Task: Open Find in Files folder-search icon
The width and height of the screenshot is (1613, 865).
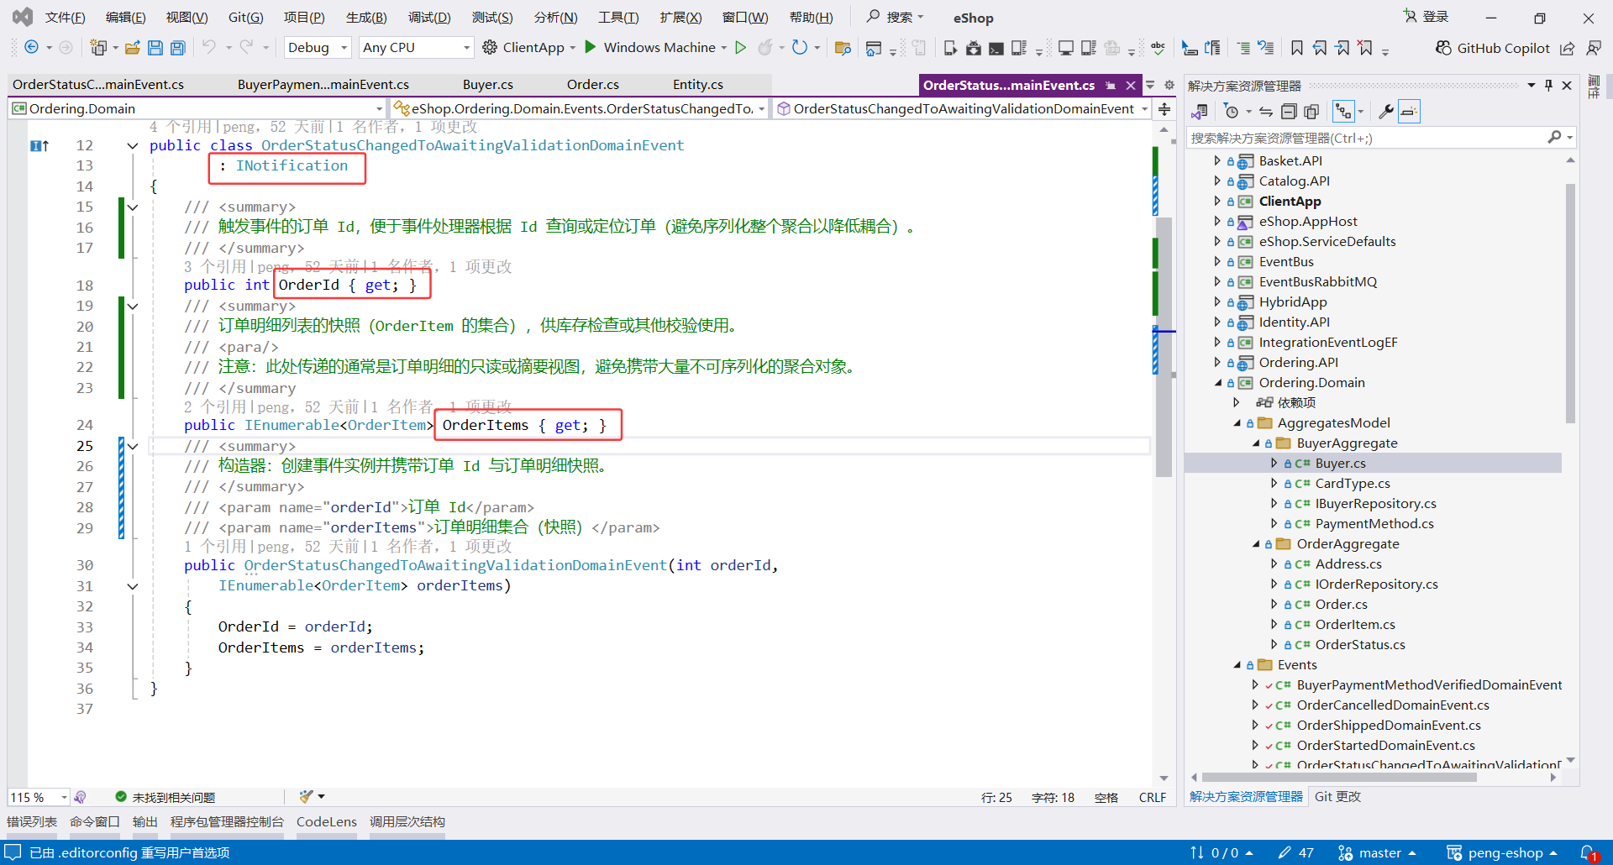Action: point(843,48)
